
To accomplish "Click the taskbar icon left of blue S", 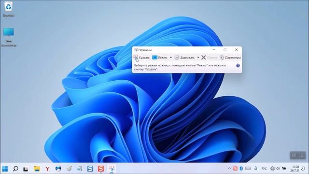I will [79, 169].
